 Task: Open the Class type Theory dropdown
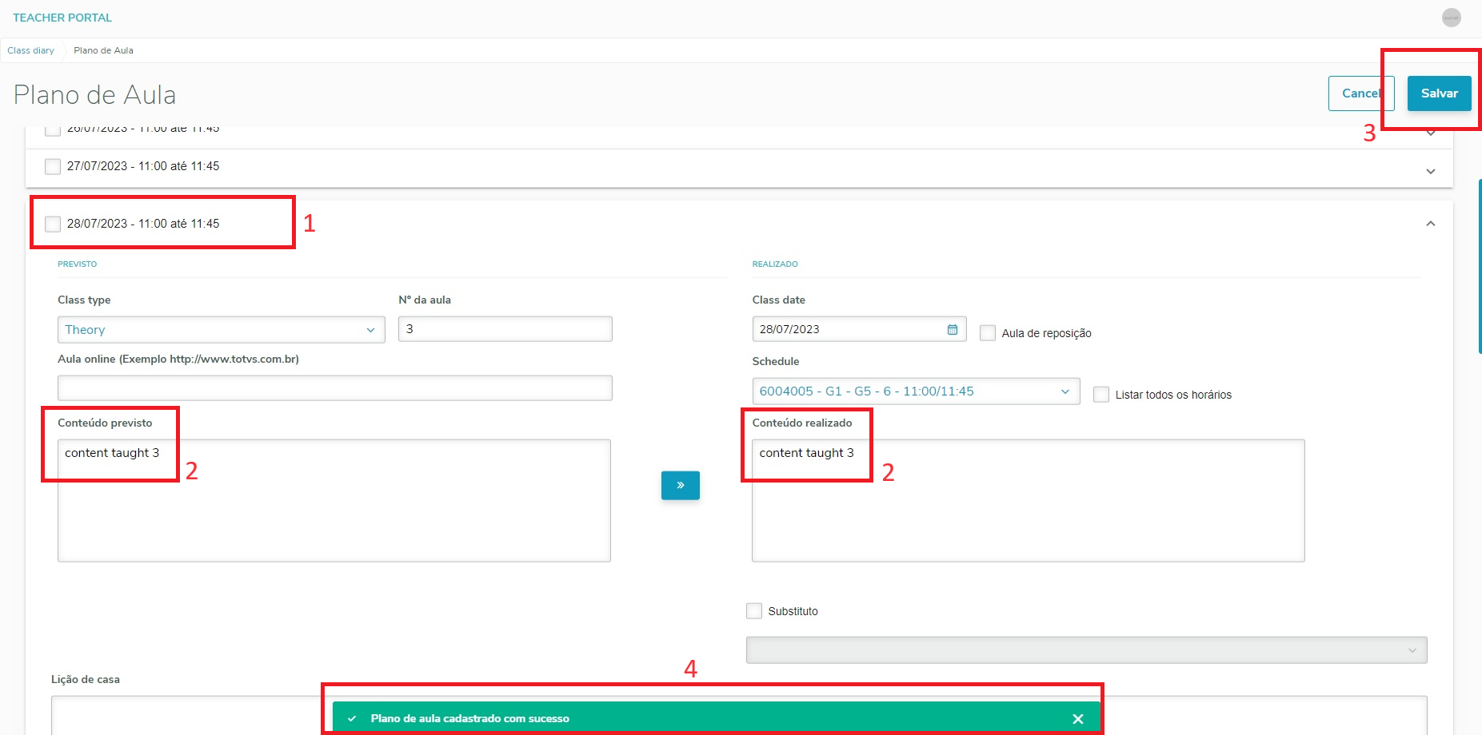222,330
